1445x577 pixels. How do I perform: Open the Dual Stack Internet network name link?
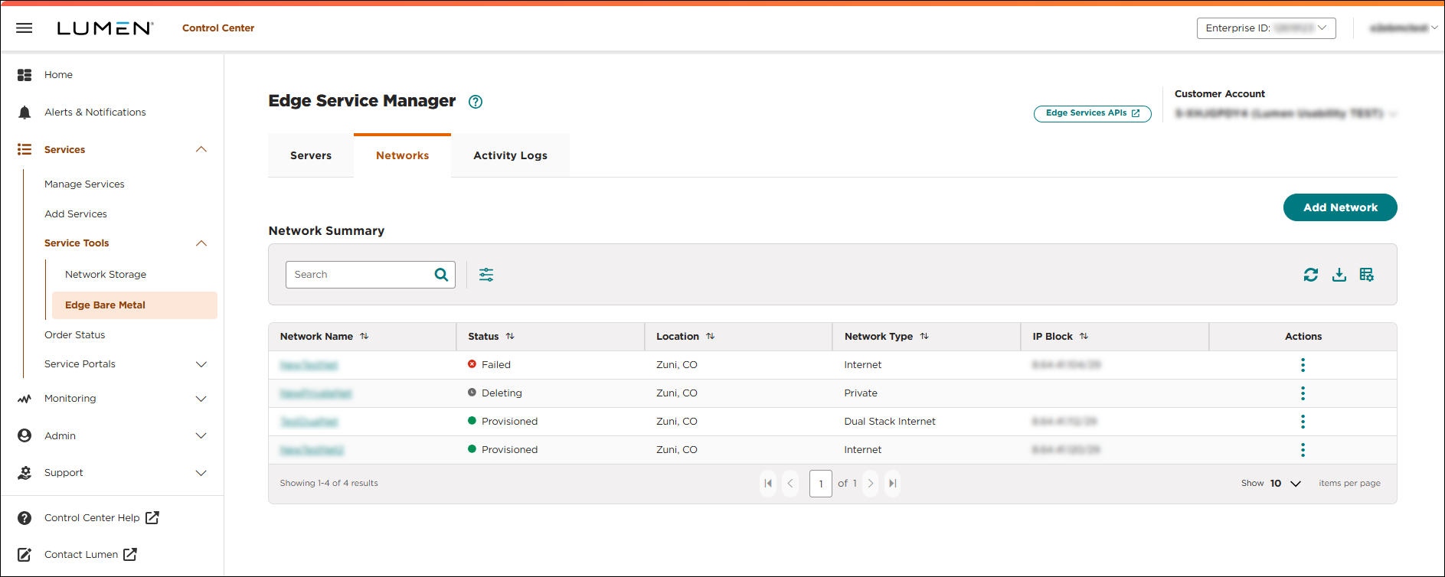tap(309, 422)
